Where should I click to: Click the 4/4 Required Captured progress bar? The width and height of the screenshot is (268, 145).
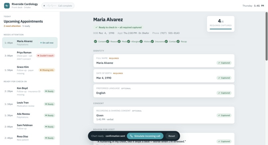pyautogui.click(x=221, y=29)
